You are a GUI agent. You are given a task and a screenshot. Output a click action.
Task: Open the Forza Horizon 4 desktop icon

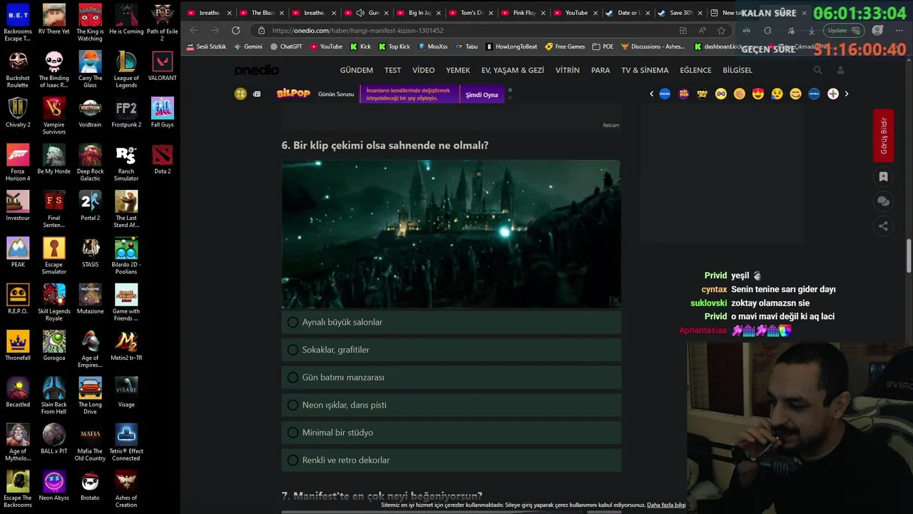tap(18, 163)
